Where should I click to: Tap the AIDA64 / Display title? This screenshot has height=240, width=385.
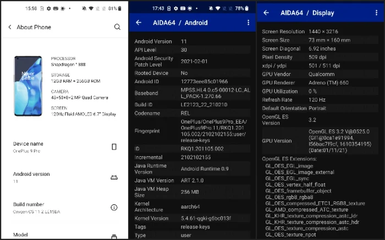307,13
